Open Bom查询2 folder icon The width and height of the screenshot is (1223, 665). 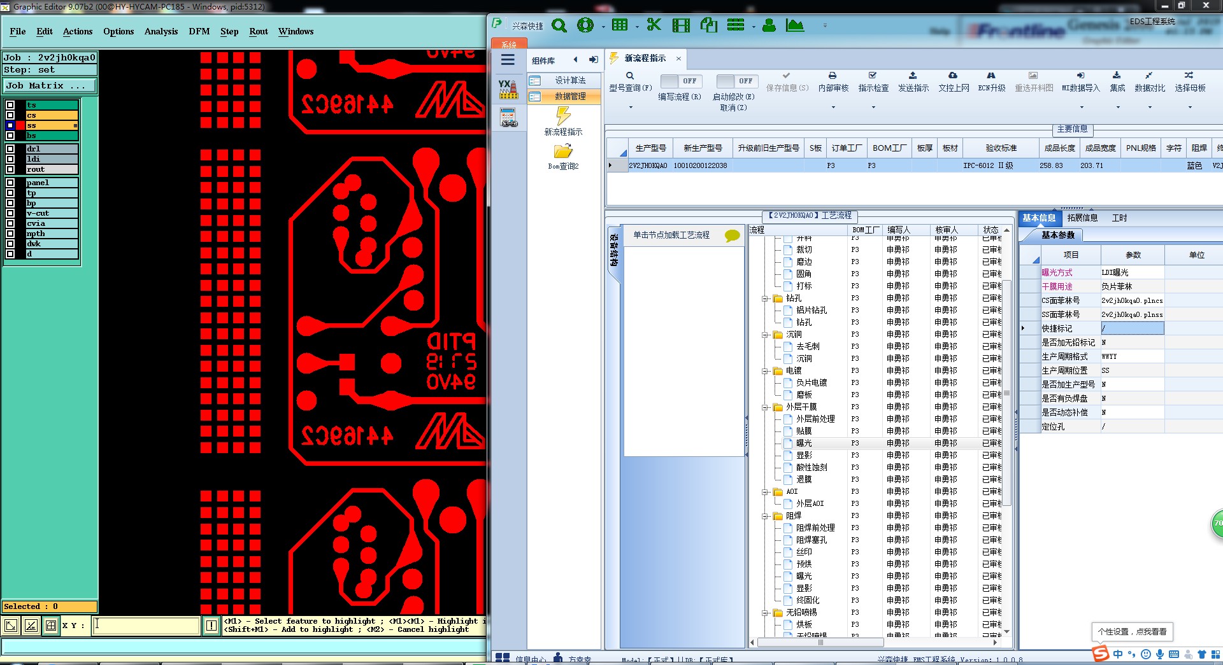(563, 151)
